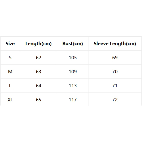The height and width of the screenshot is (142, 142).
Task: Select the M size cell
Action: (10, 72)
